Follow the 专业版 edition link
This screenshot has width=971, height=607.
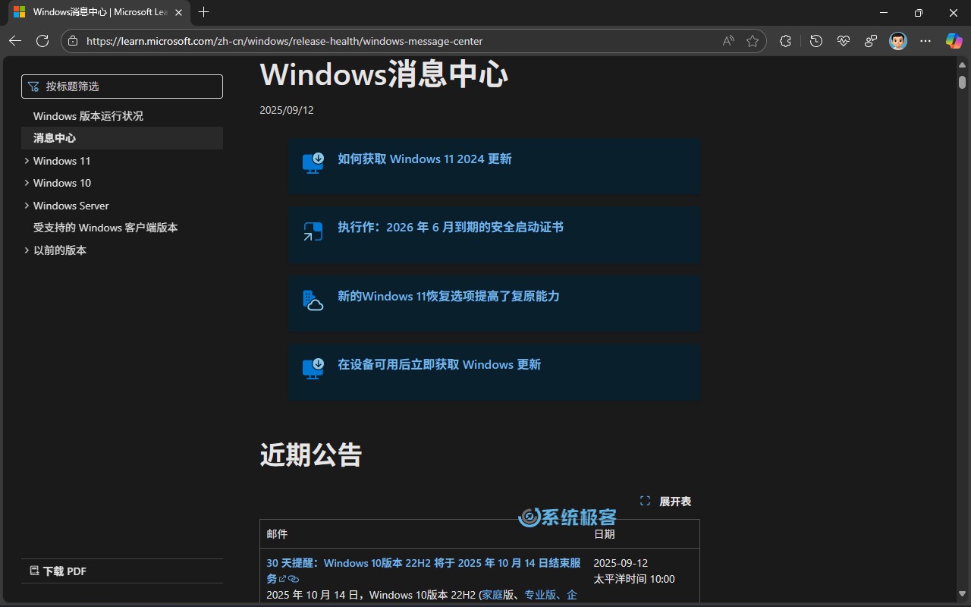pos(540,595)
